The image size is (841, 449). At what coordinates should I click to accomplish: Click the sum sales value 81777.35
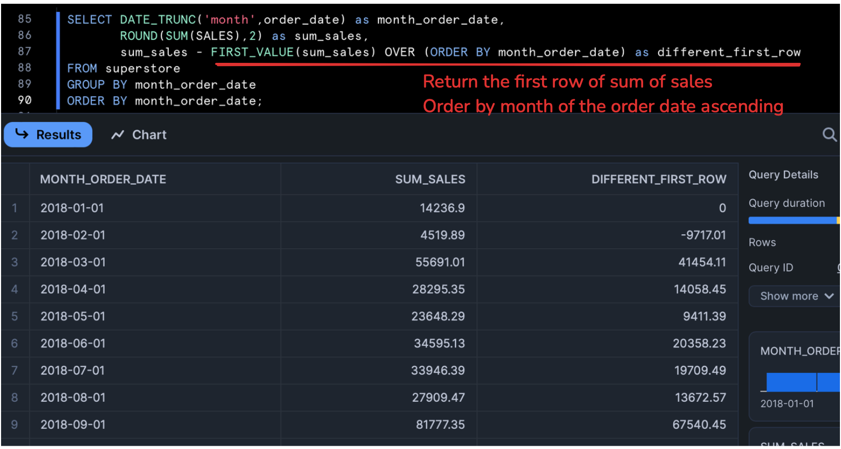[x=440, y=424]
